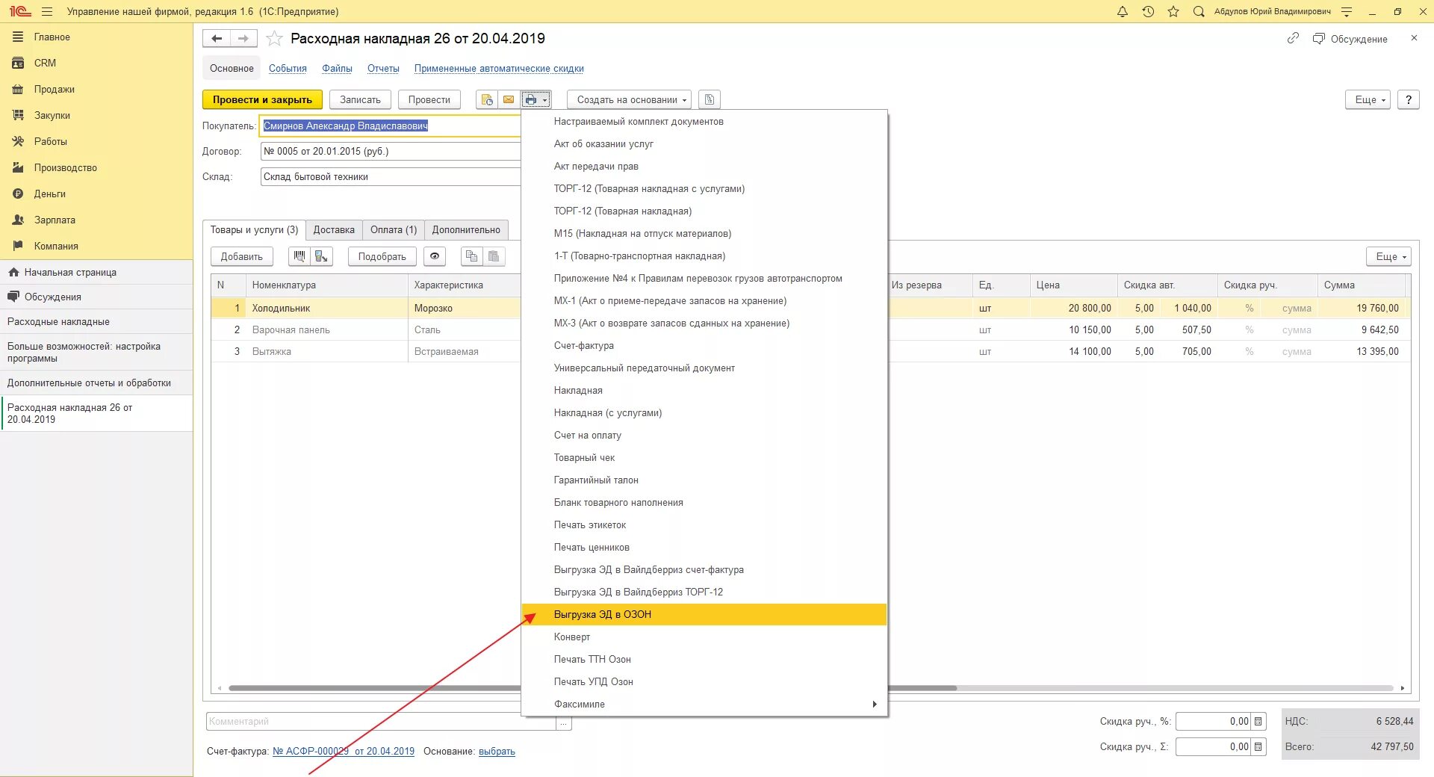Expand Создать на основании dropdown
The width and height of the screenshot is (1434, 777).
(x=629, y=99)
